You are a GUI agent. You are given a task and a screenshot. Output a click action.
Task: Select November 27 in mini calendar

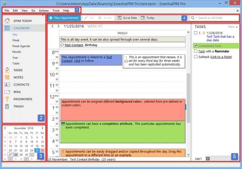click(10, 155)
